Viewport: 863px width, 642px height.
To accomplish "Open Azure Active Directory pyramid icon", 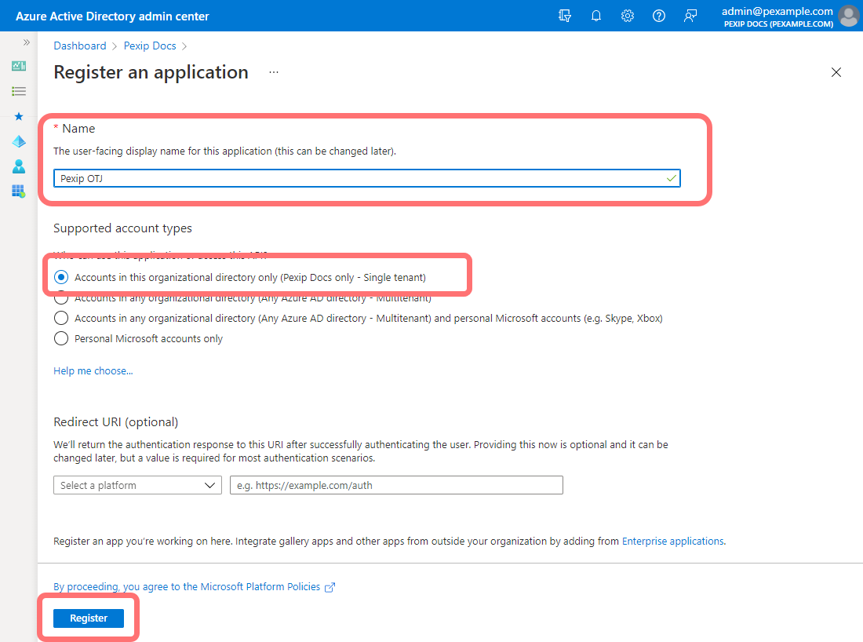I will [x=19, y=141].
